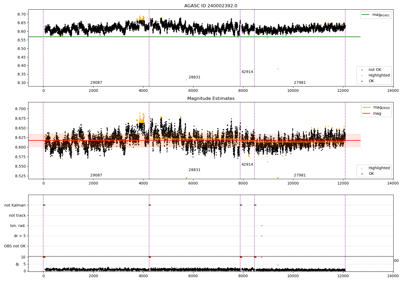Click the 5 tick on the dr axis
The image size is (403, 282).
tap(25, 264)
